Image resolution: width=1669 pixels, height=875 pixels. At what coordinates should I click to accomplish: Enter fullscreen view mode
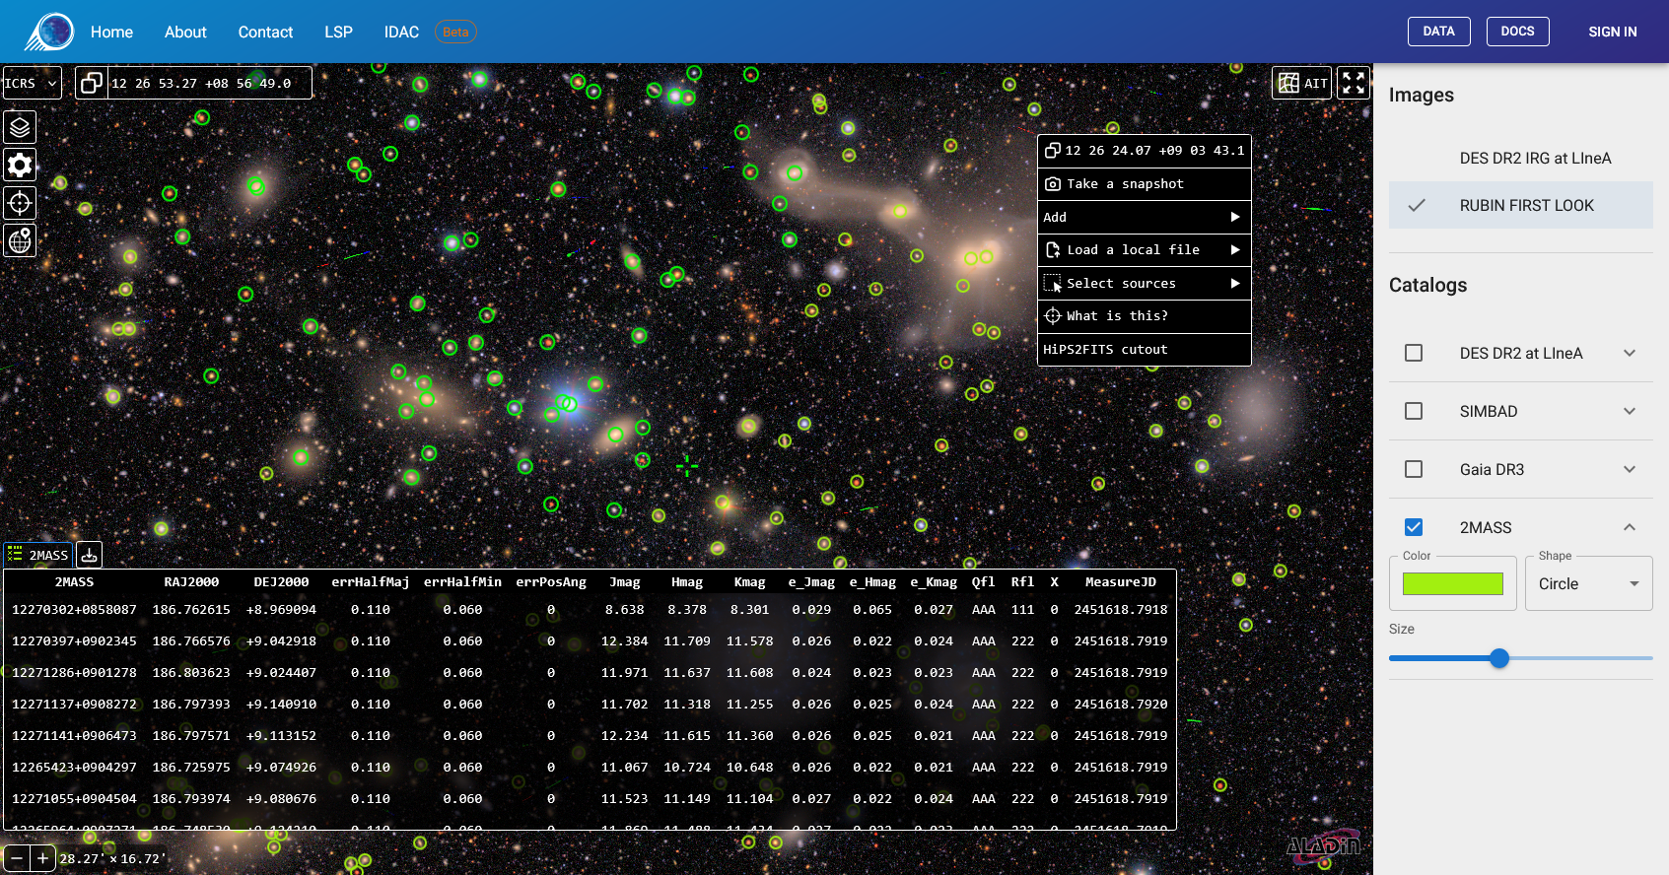1354,83
